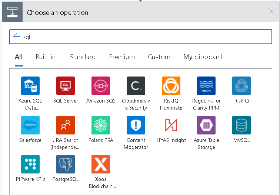Choose the SQL Server connector icon

65,86
